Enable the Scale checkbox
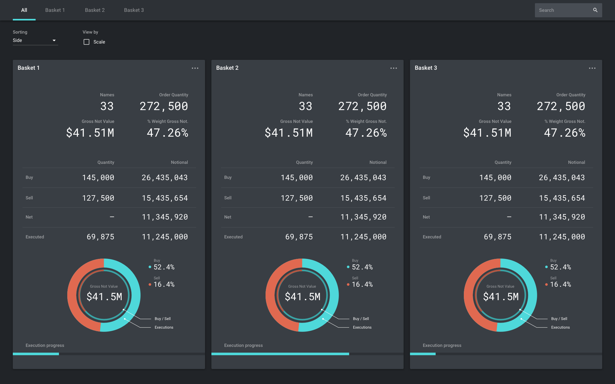This screenshot has width=615, height=384. tap(86, 42)
